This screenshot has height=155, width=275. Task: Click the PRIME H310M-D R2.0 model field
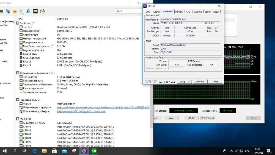click(x=179, y=23)
